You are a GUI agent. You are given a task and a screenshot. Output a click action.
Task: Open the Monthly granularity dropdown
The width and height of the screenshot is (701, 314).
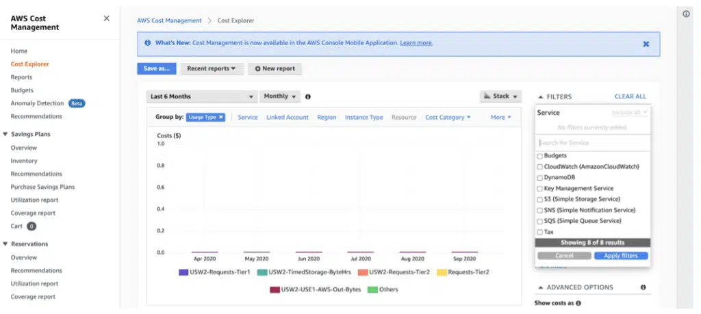(280, 96)
